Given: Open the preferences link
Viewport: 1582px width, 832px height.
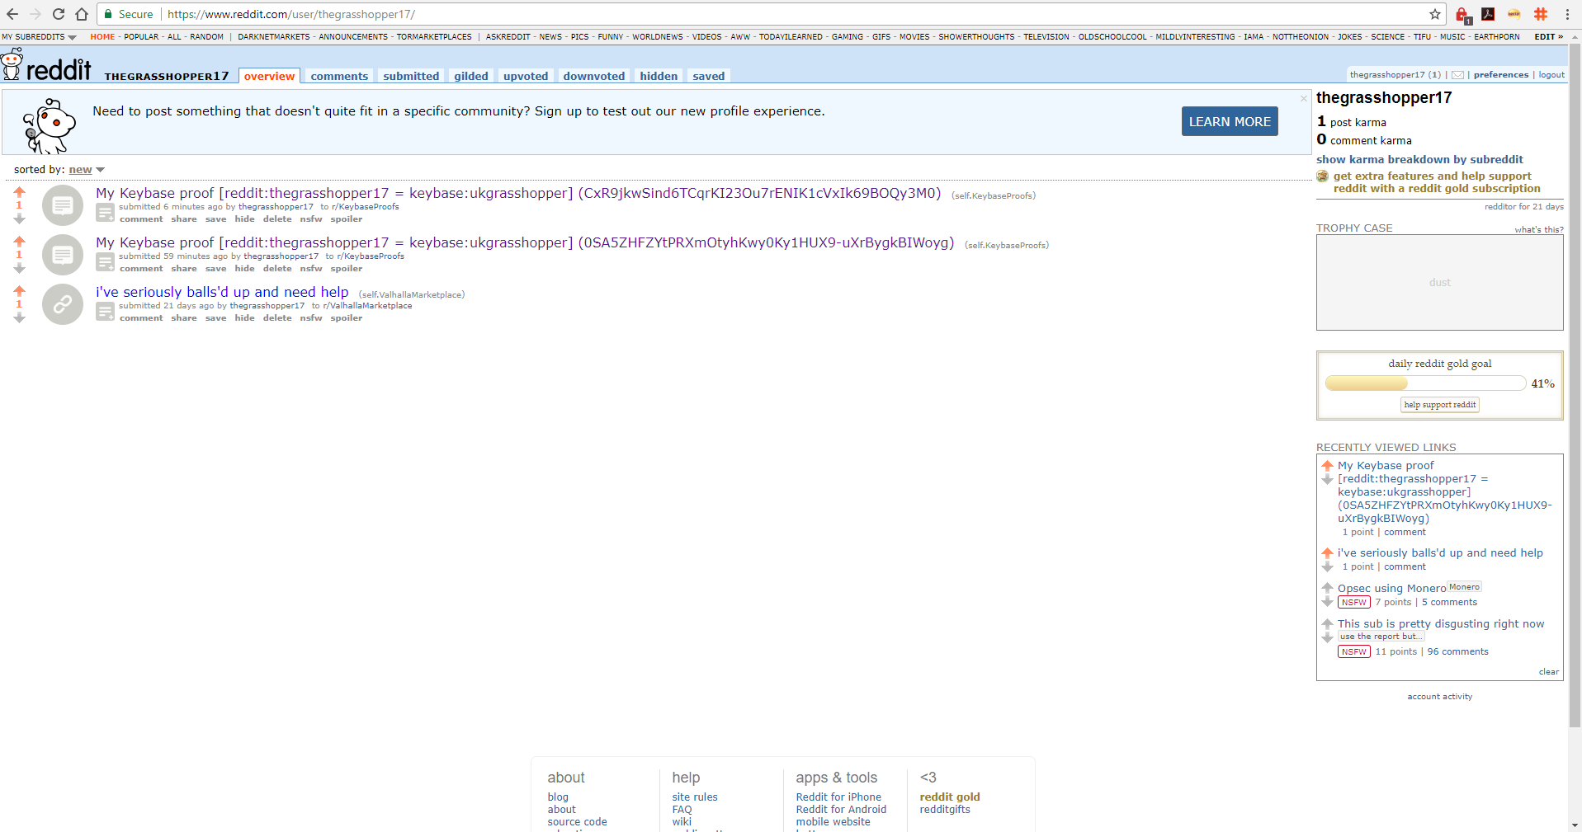Looking at the screenshot, I should coord(1501,75).
